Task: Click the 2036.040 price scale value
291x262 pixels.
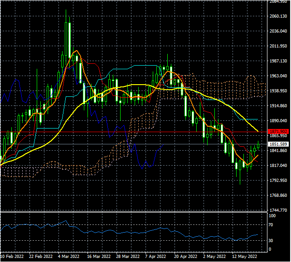Action: pyautogui.click(x=278, y=31)
